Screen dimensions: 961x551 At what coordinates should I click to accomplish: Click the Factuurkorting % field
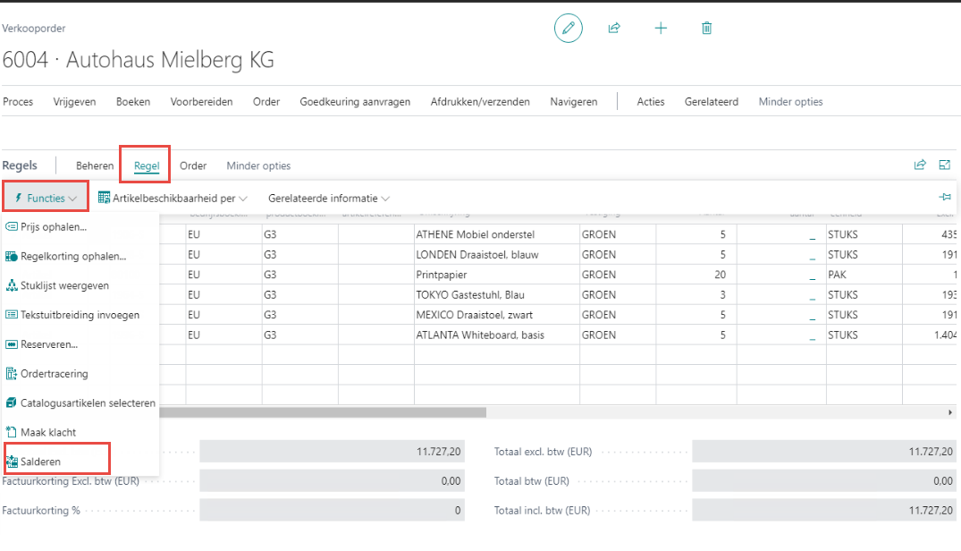331,511
